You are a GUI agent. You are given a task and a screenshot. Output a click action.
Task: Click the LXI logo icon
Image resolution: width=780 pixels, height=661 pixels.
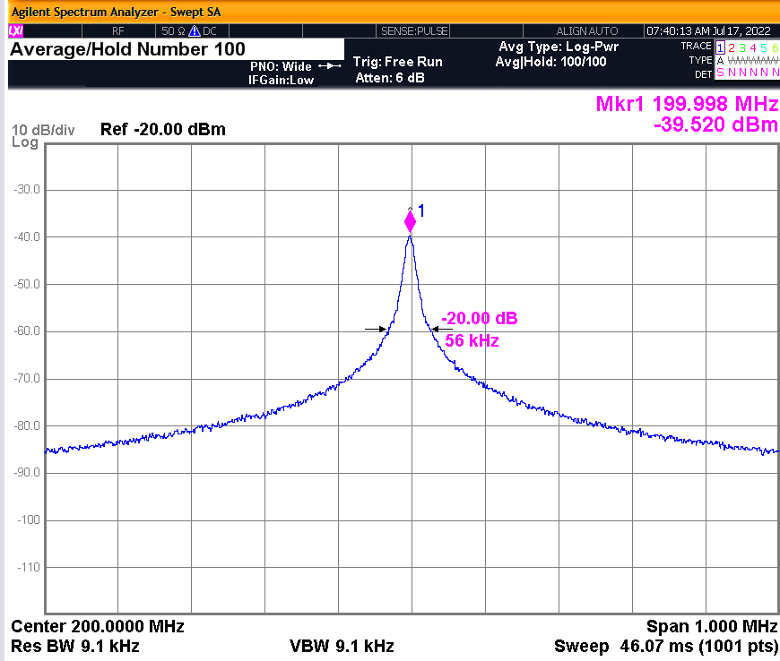click(x=15, y=30)
